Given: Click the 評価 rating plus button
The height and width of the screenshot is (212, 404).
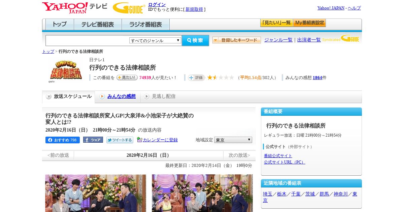Looking at the screenshot, I should 197,77.
